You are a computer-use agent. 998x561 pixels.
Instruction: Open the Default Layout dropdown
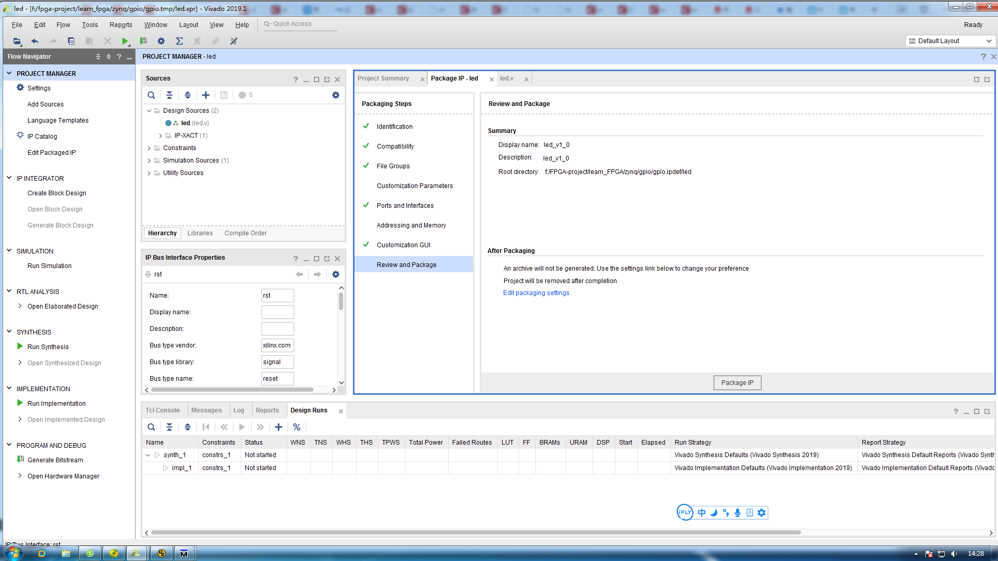(950, 41)
